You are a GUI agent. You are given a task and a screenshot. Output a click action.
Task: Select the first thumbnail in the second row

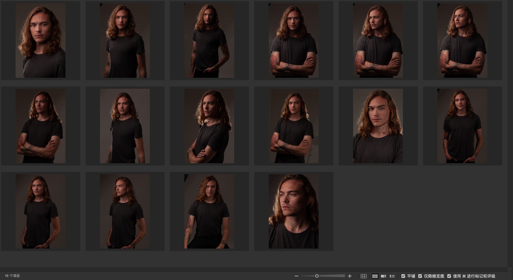(x=40, y=126)
